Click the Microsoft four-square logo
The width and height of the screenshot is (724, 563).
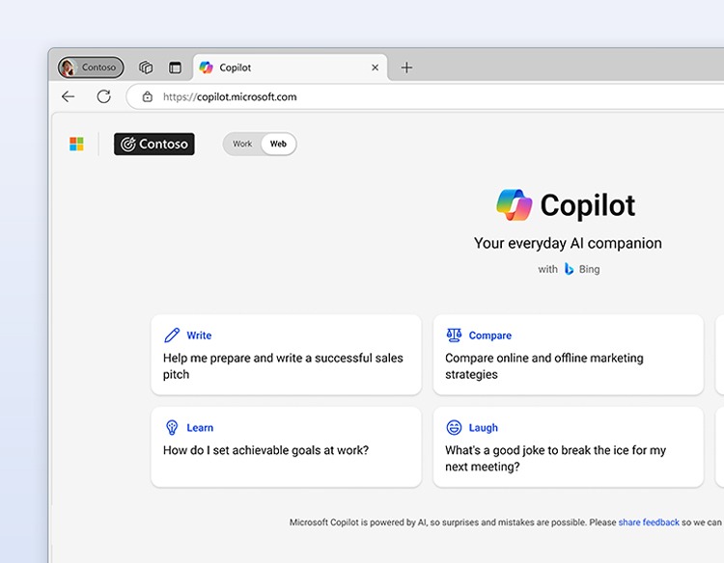point(76,145)
